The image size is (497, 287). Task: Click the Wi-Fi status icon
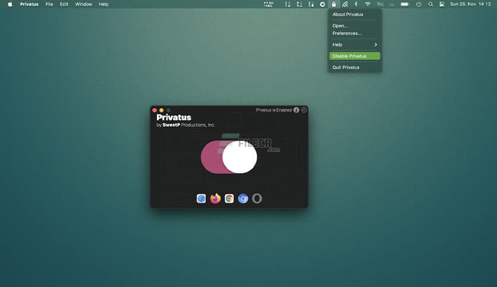coord(367,4)
